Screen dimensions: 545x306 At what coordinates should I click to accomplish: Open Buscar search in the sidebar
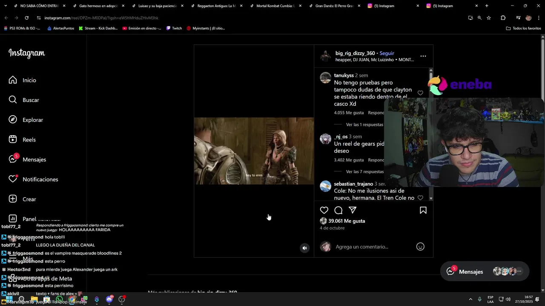24,100
